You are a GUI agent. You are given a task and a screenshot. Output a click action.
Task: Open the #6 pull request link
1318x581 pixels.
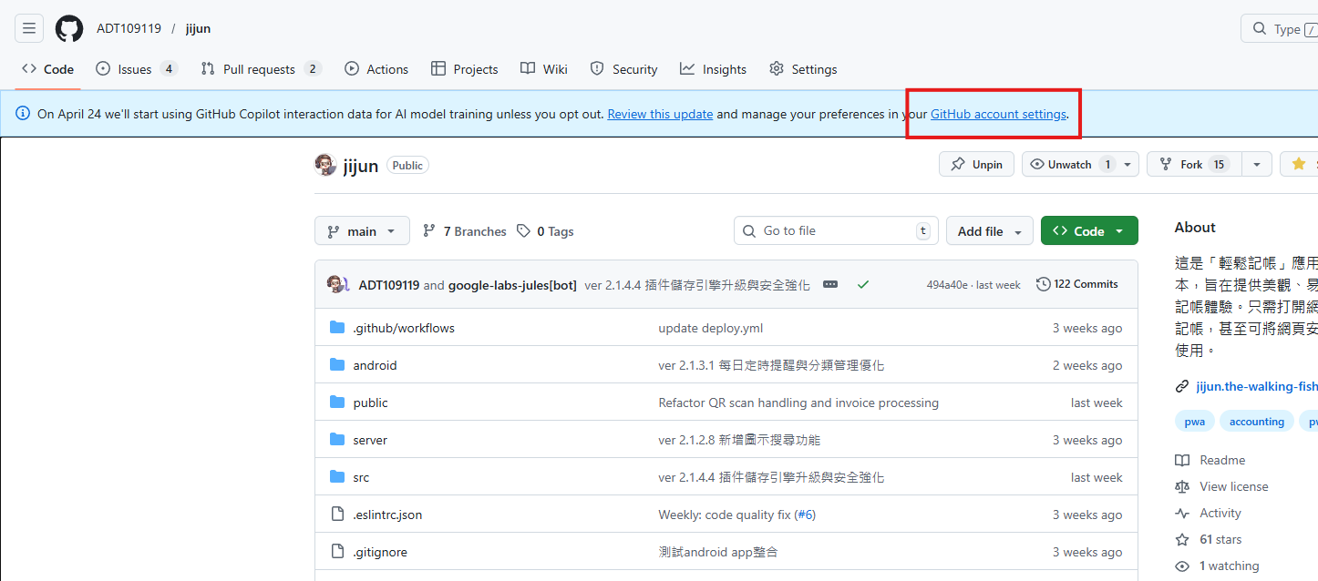(x=805, y=515)
